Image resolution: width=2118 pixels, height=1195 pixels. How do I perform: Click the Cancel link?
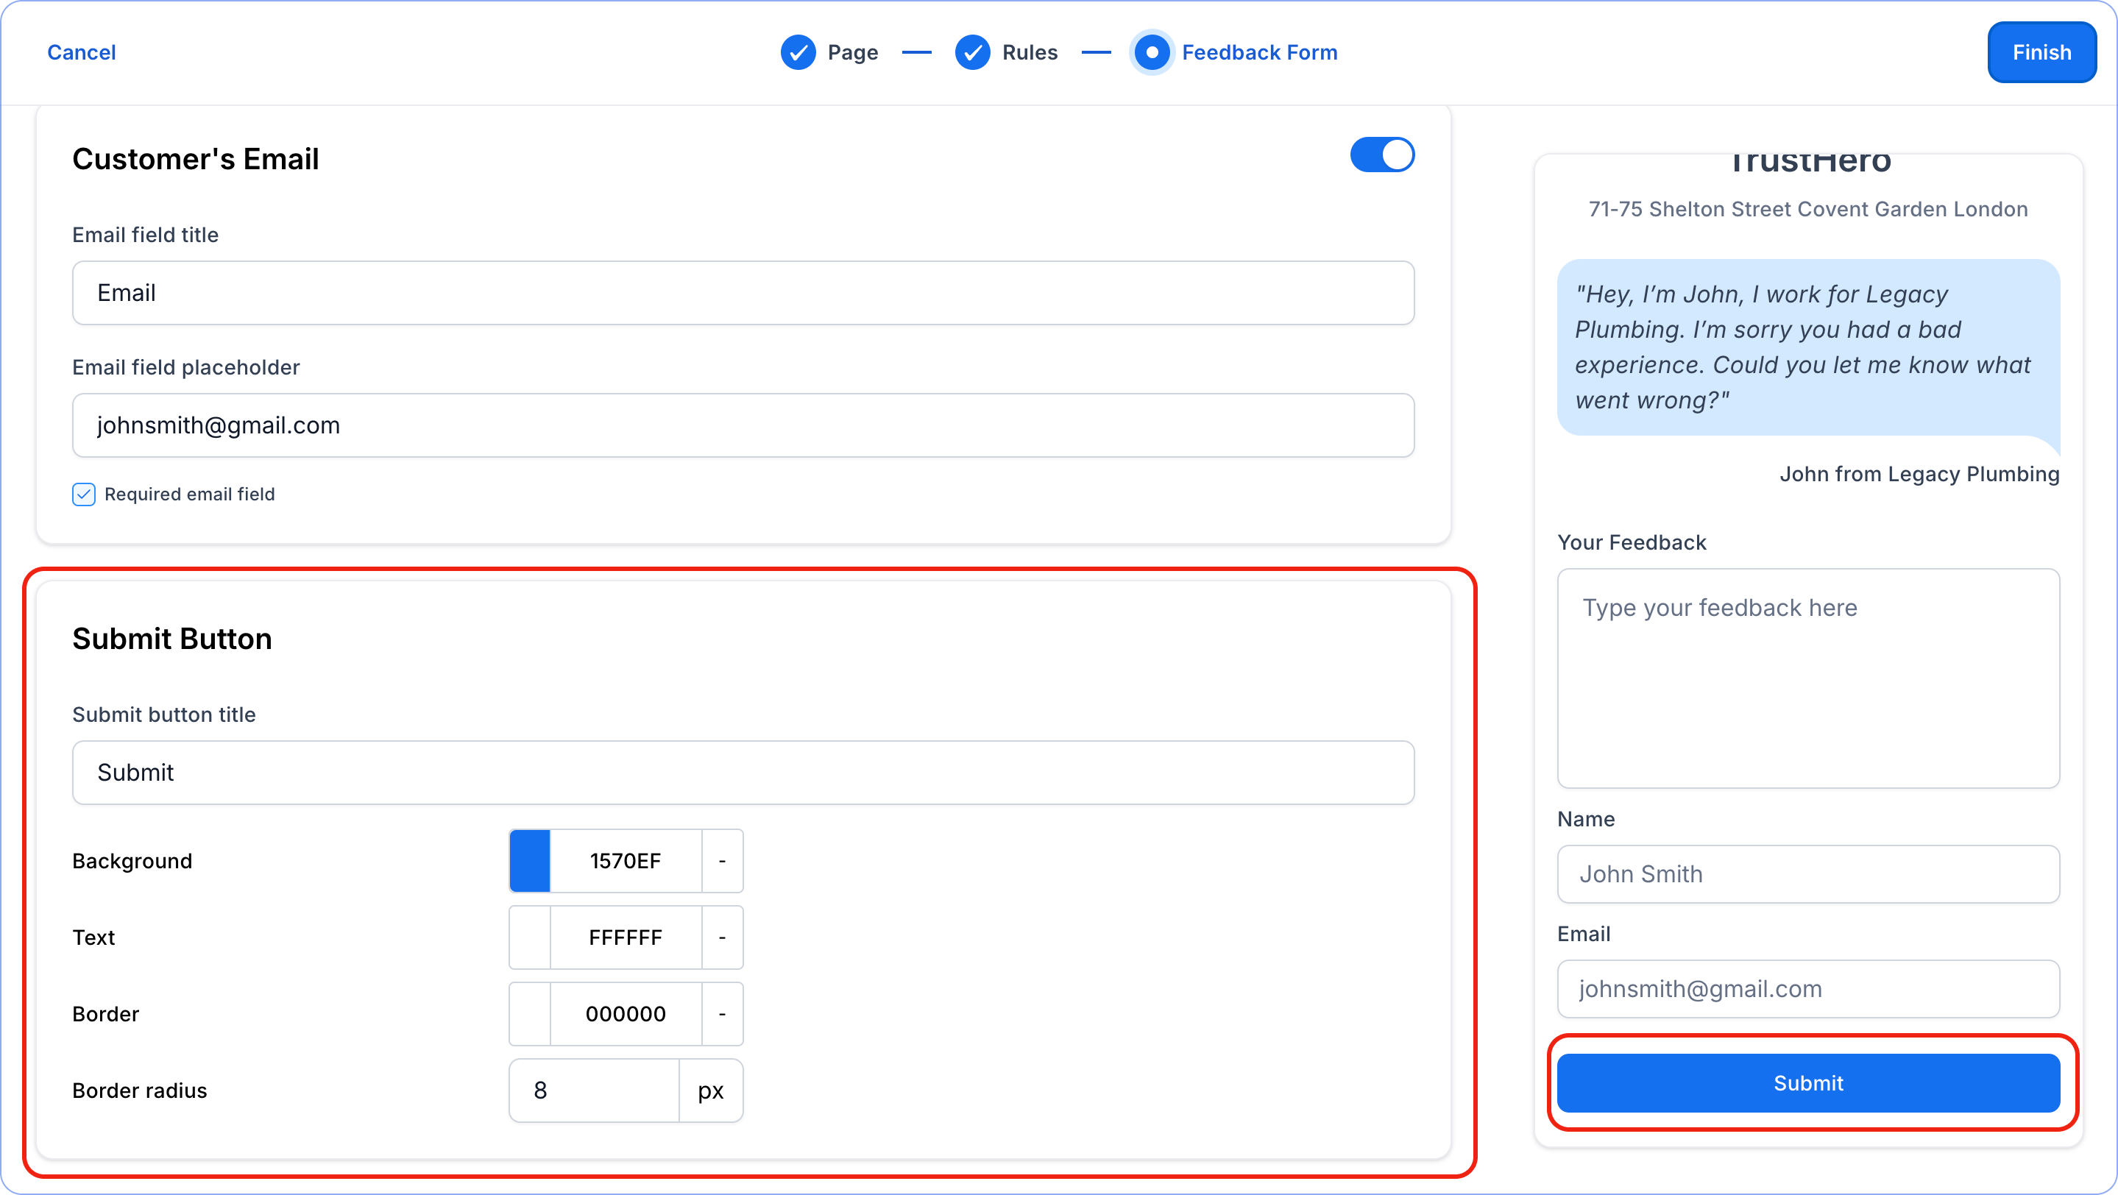tap(82, 52)
